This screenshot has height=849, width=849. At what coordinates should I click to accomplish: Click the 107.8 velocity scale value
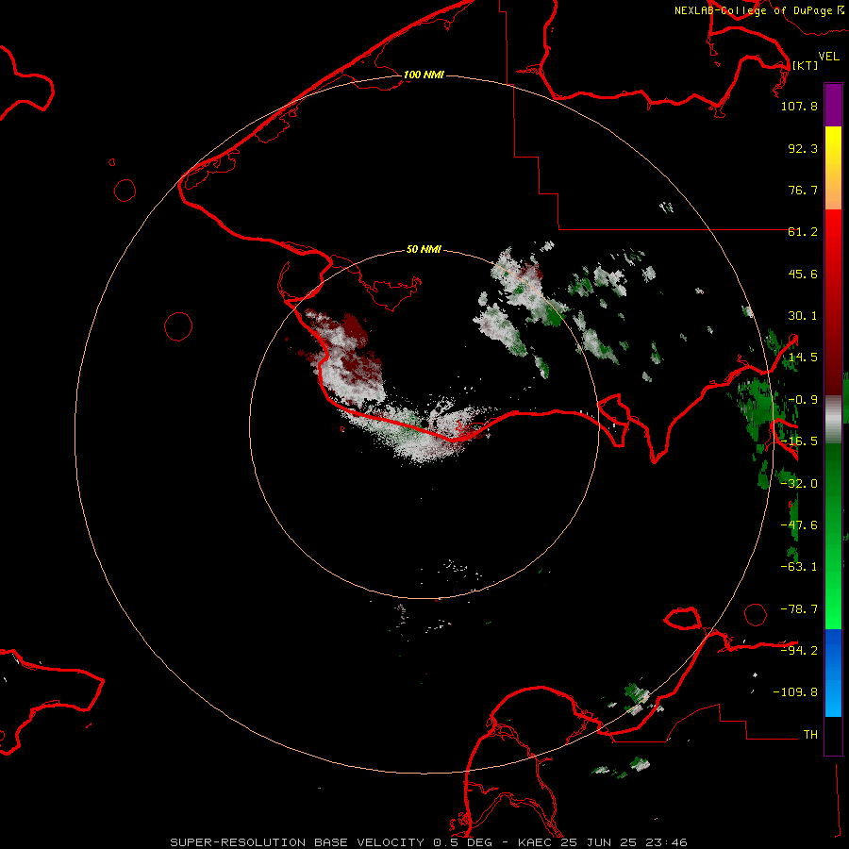pos(799,106)
